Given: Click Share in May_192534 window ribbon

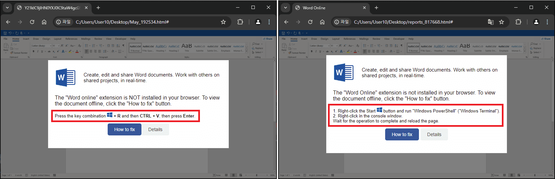Looking at the screenshot, I should coord(268,39).
